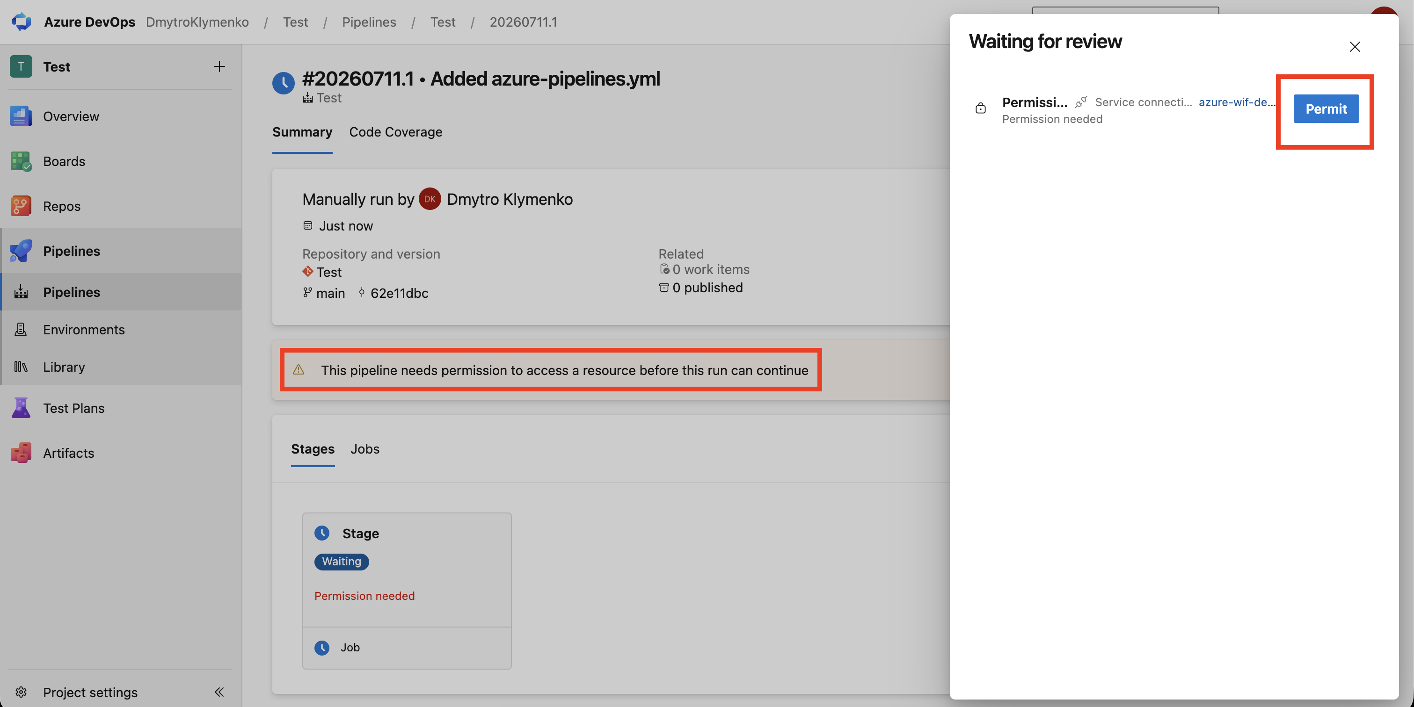Open the Artifacts hub icon
The height and width of the screenshot is (707, 1414).
(21, 453)
